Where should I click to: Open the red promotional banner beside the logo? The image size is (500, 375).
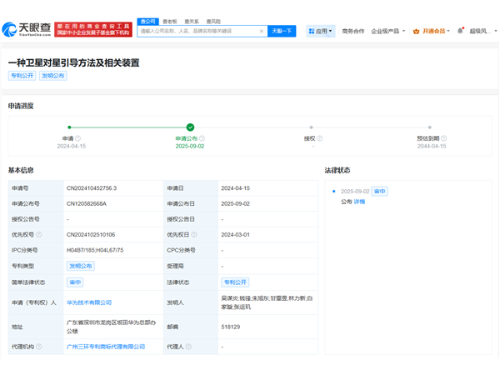click(93, 29)
